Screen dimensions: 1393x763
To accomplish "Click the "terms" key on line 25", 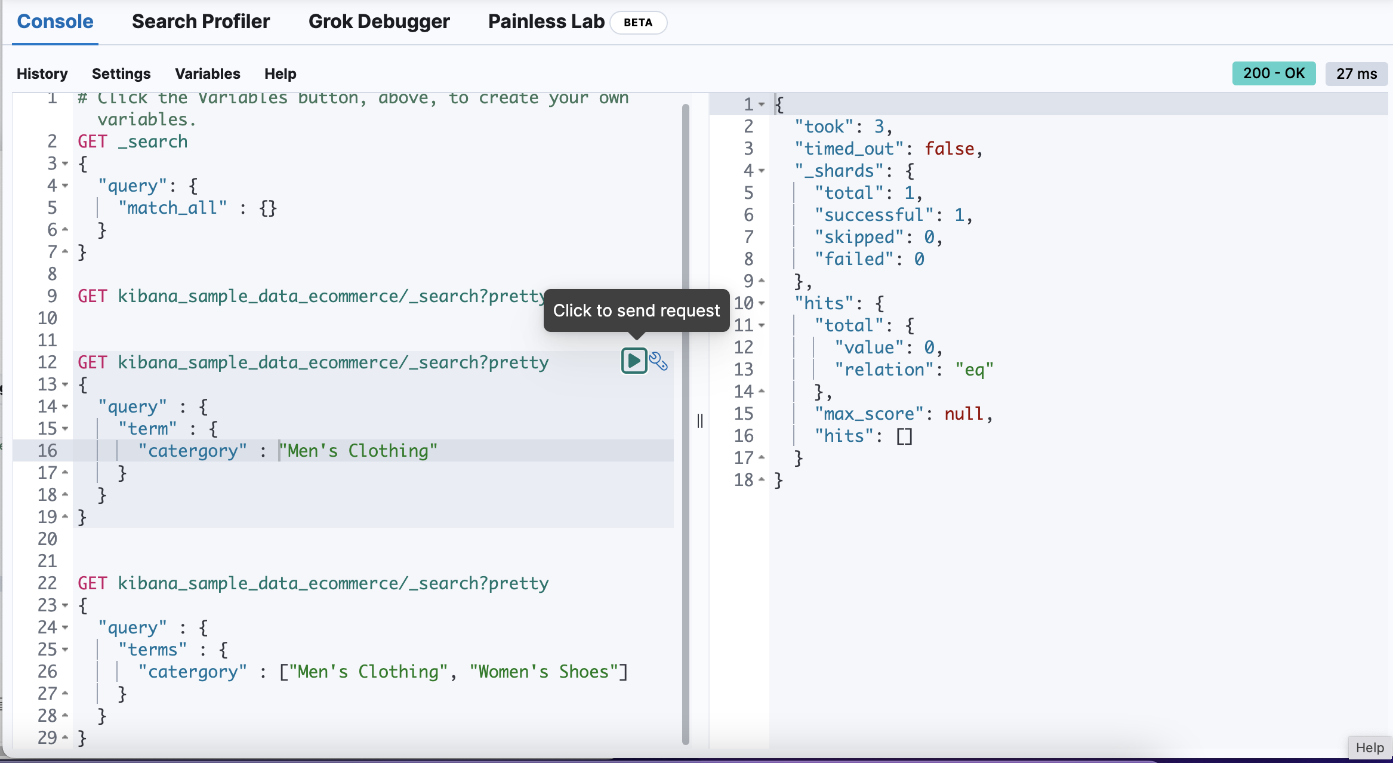I will coord(152,650).
